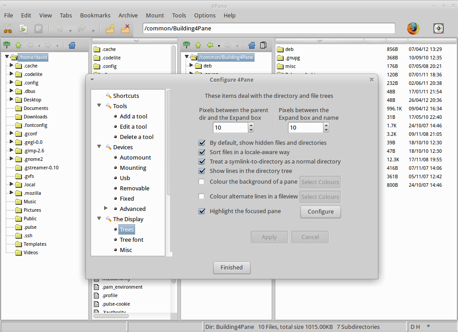Click the Redo arrow toolbar icon

pyautogui.click(x=82, y=28)
